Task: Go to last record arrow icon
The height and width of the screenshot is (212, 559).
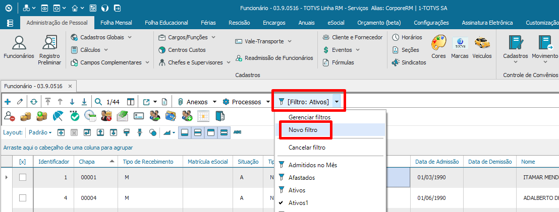Action: coord(84,102)
